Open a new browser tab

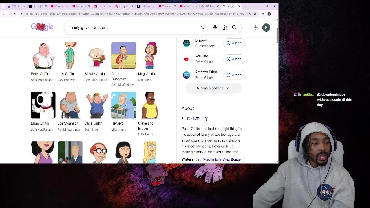[x=245, y=6]
